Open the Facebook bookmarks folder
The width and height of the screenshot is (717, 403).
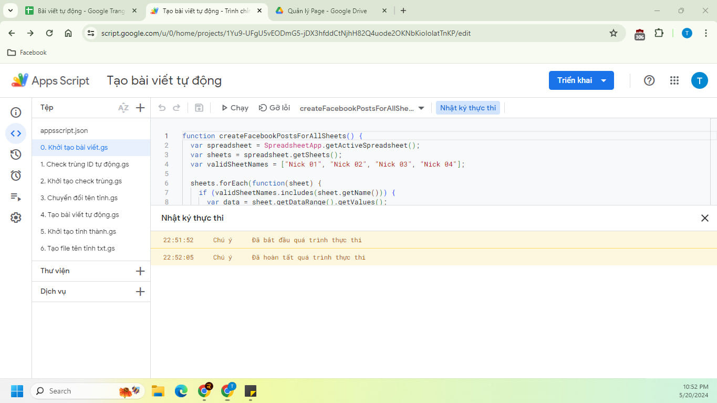coord(27,53)
